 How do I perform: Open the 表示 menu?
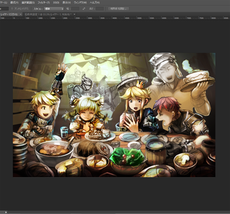tap(67, 3)
